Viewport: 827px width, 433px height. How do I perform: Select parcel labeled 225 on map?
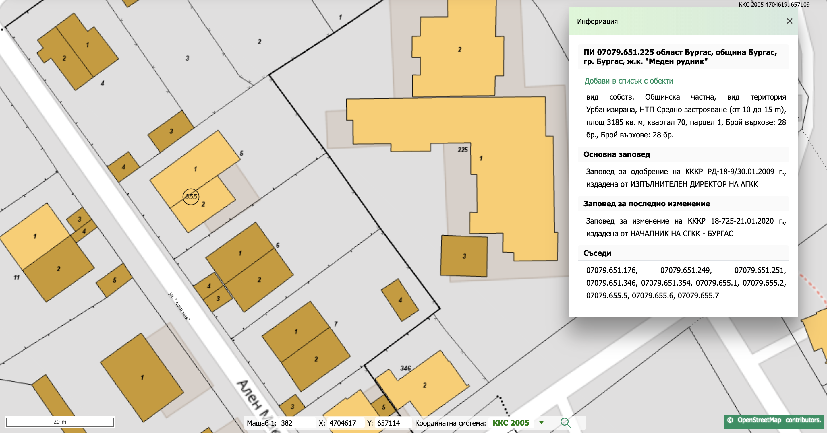pos(462,150)
